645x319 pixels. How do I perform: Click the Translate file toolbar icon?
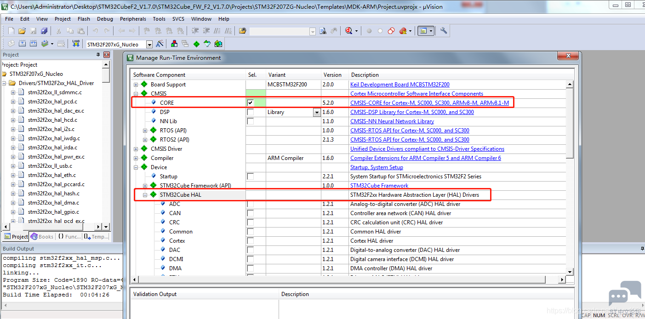11,44
